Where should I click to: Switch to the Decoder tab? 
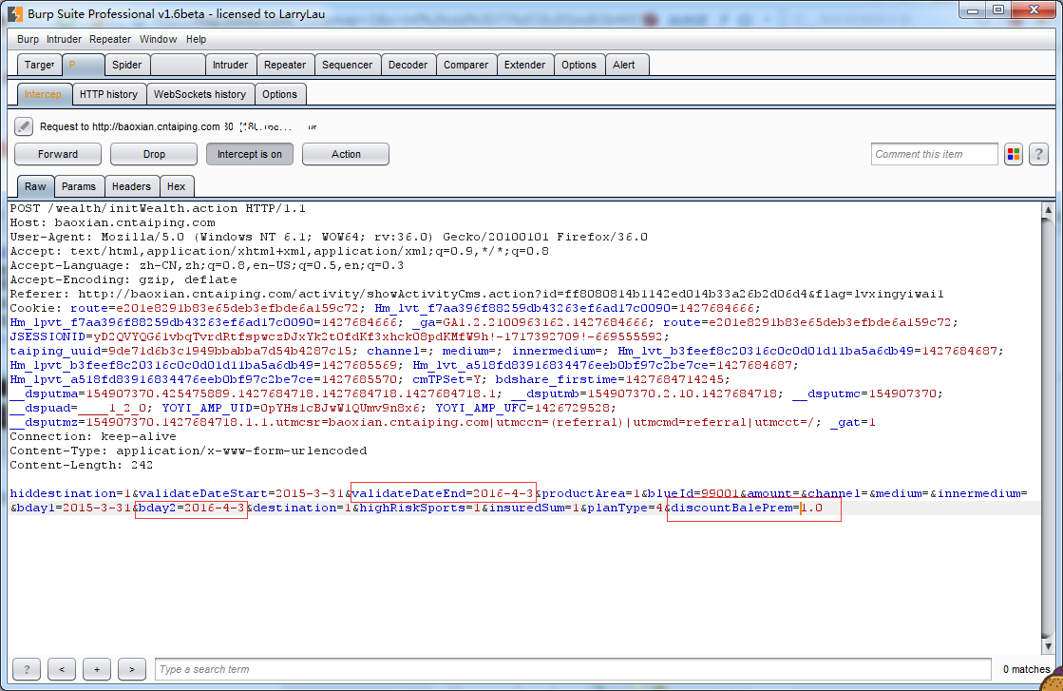(x=408, y=65)
